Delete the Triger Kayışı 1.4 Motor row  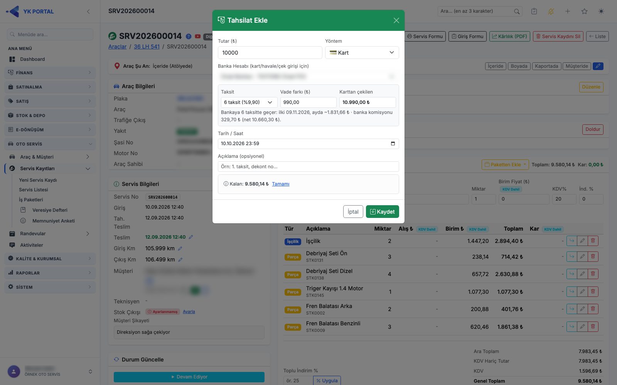[x=593, y=292]
